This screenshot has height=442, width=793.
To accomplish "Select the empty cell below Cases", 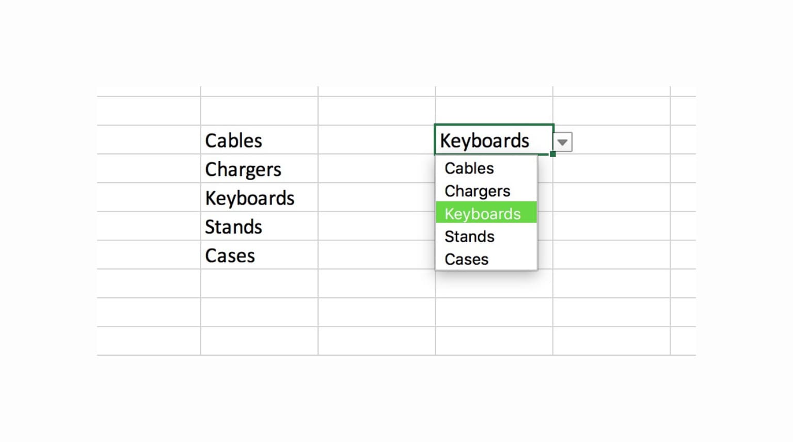I will click(x=259, y=283).
